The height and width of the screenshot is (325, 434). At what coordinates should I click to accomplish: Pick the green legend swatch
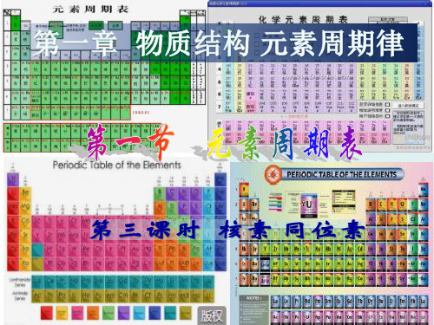(108, 312)
